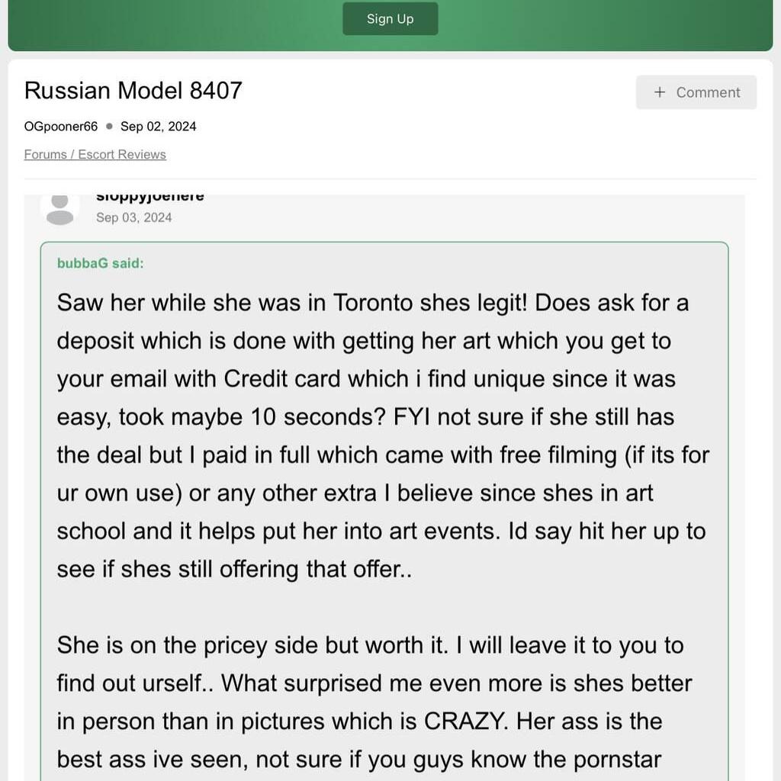Click the thread date Sep 02, 2024
Viewport: 781px width, 781px height.
(x=159, y=127)
